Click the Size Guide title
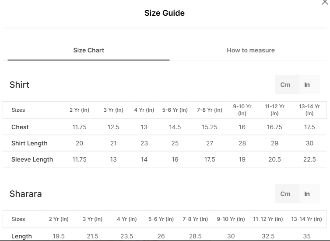Viewport: 330px width, 241px height. 165,13
